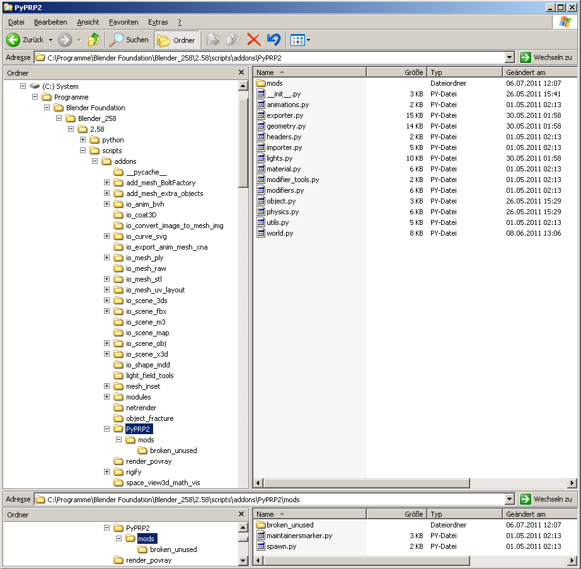This screenshot has height=569, width=581.
Task: Select the material.py file icon
Action: (262, 169)
